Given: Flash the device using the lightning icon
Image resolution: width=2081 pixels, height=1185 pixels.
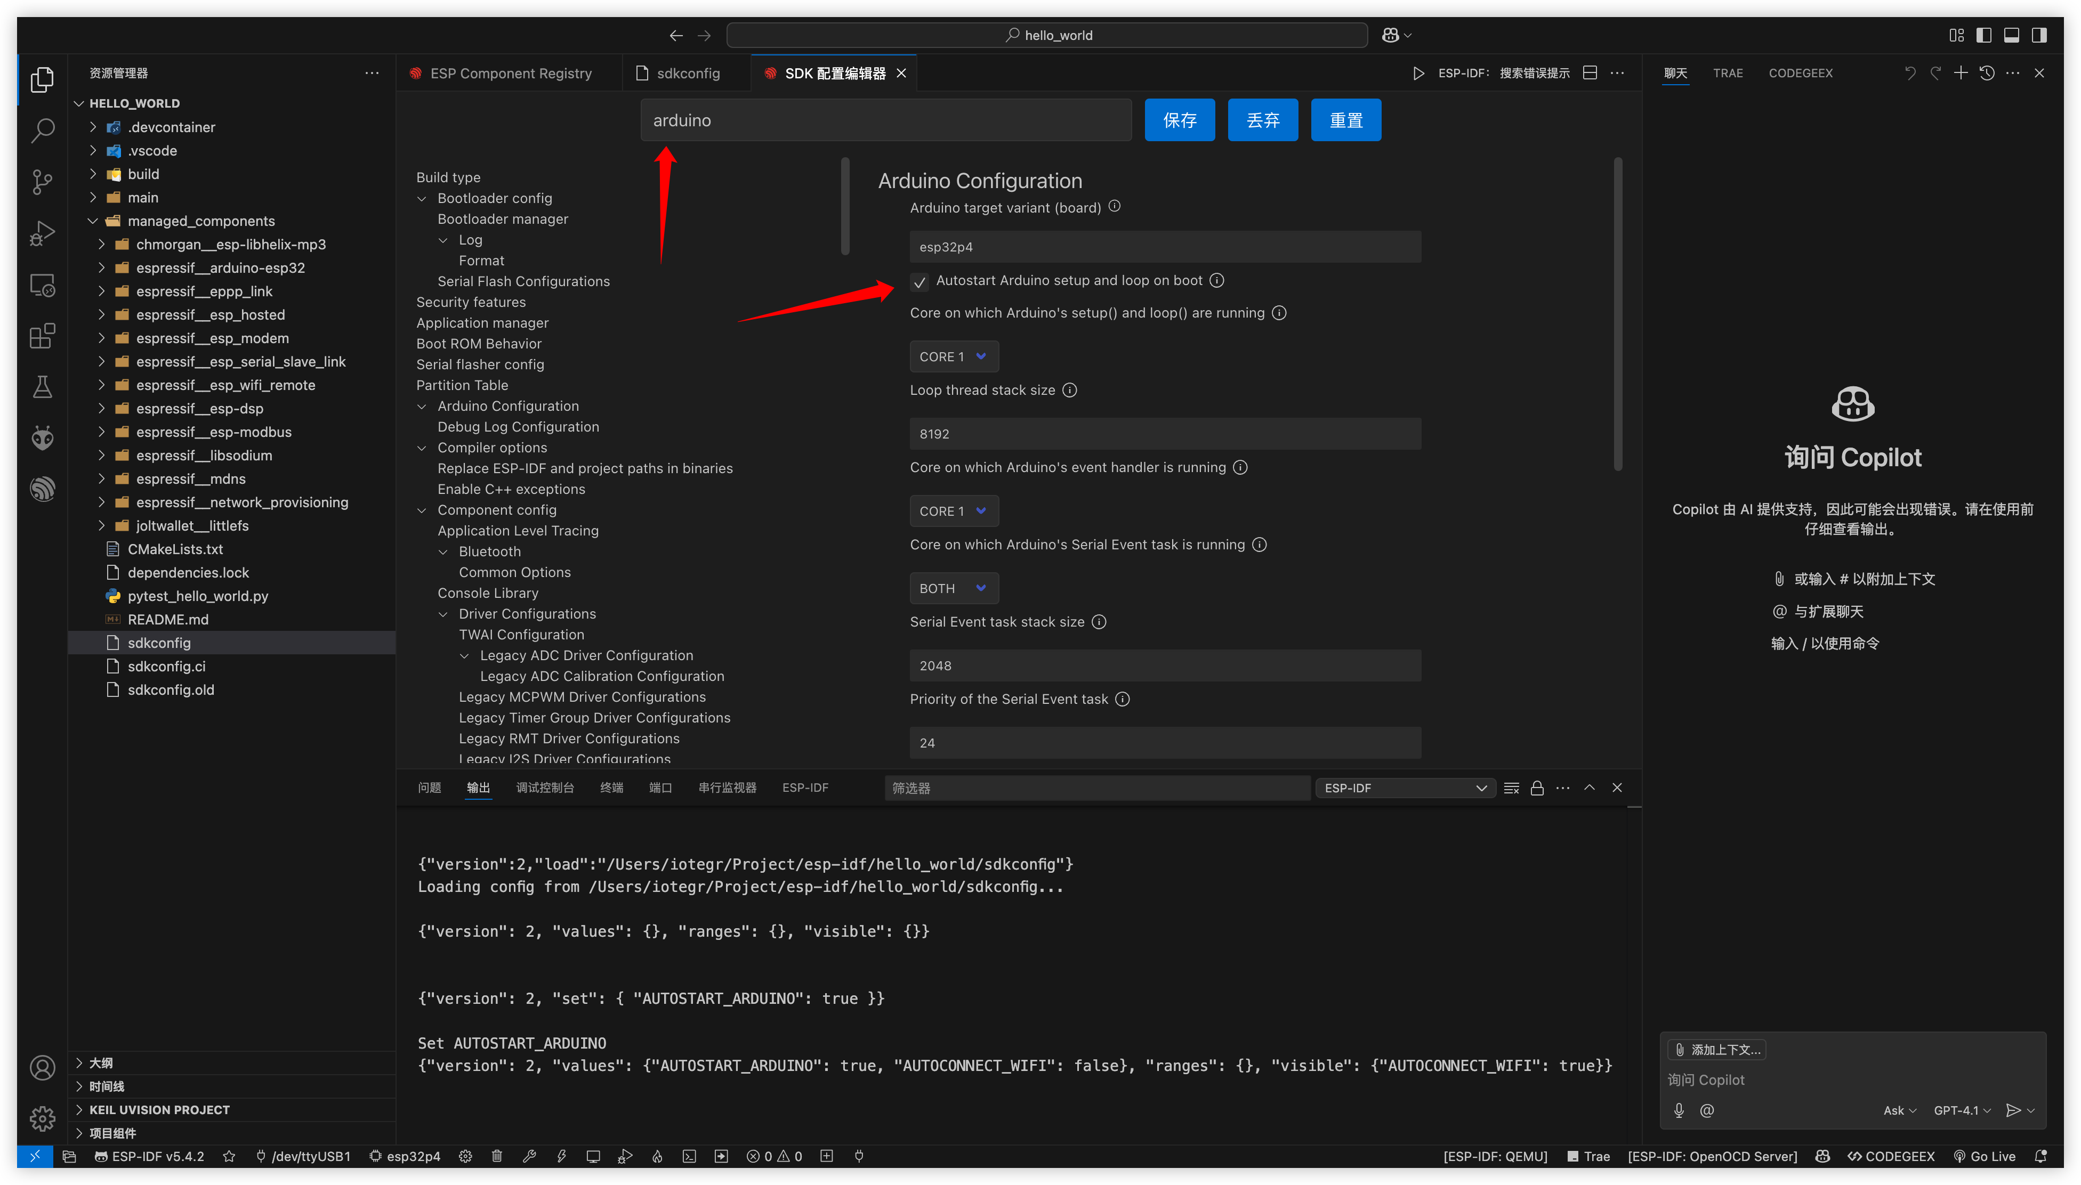Looking at the screenshot, I should coord(562,1156).
